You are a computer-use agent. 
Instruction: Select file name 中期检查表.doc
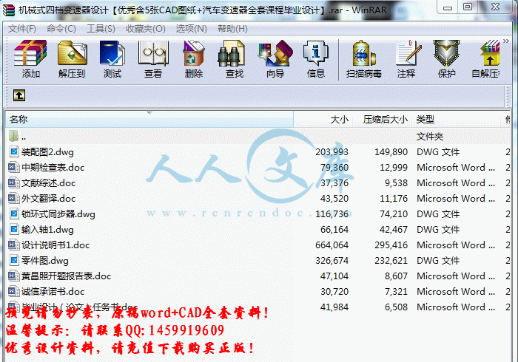pos(53,168)
